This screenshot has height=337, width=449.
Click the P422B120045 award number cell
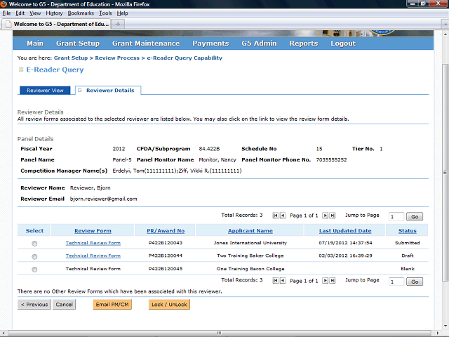(x=166, y=269)
